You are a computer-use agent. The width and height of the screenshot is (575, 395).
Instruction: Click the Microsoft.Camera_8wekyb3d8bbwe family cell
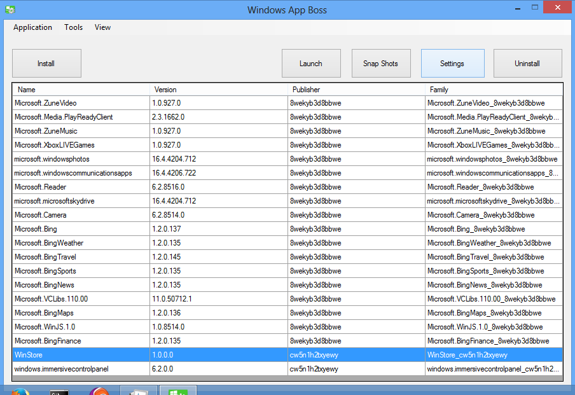[494, 215]
